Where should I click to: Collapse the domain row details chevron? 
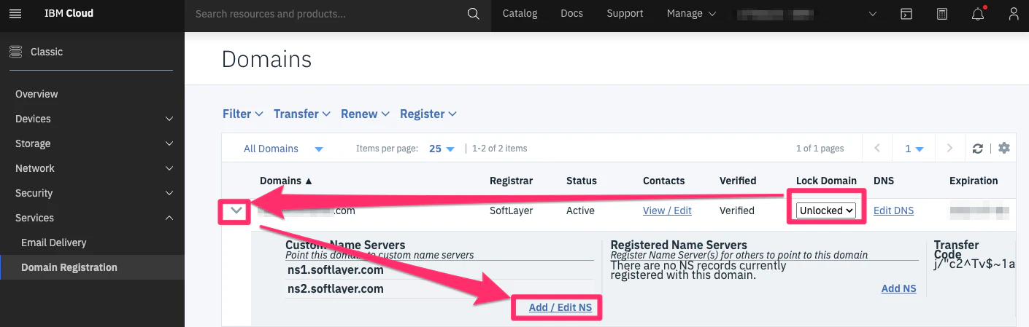[x=236, y=210]
